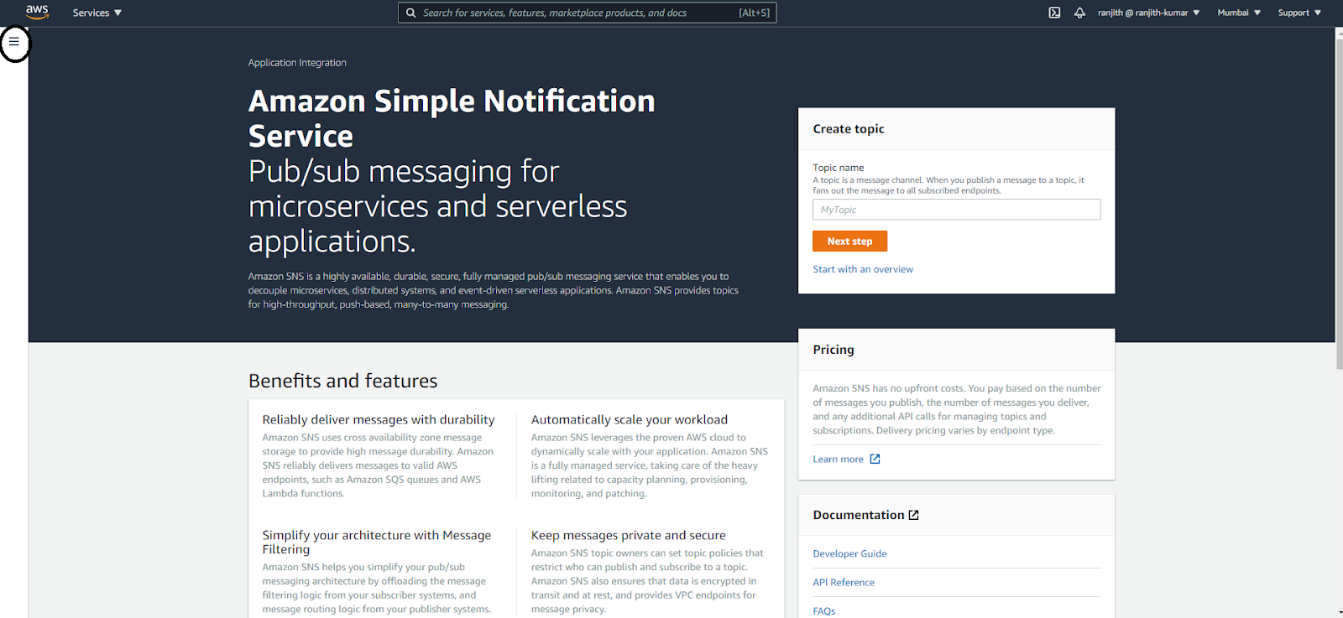
Task: Click the Next step button
Action: 849,241
